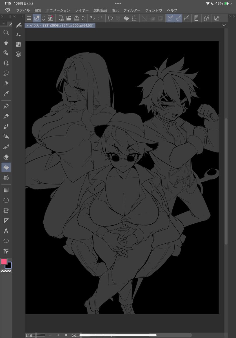The height and width of the screenshot is (338, 236).
Task: Select the Airbrush tool
Action: (x=6, y=137)
